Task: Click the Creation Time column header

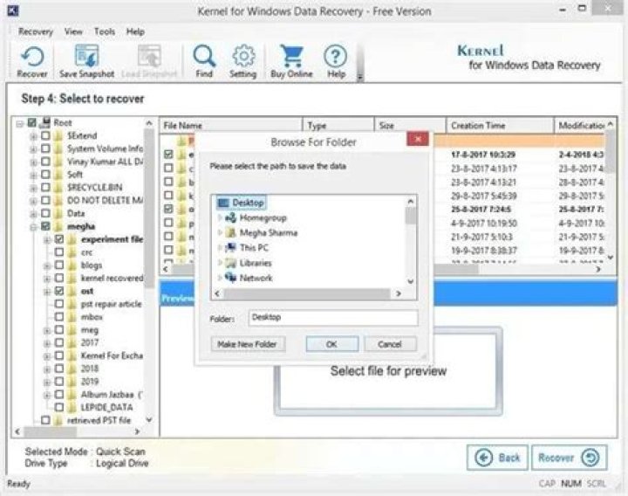Action: click(x=500, y=126)
